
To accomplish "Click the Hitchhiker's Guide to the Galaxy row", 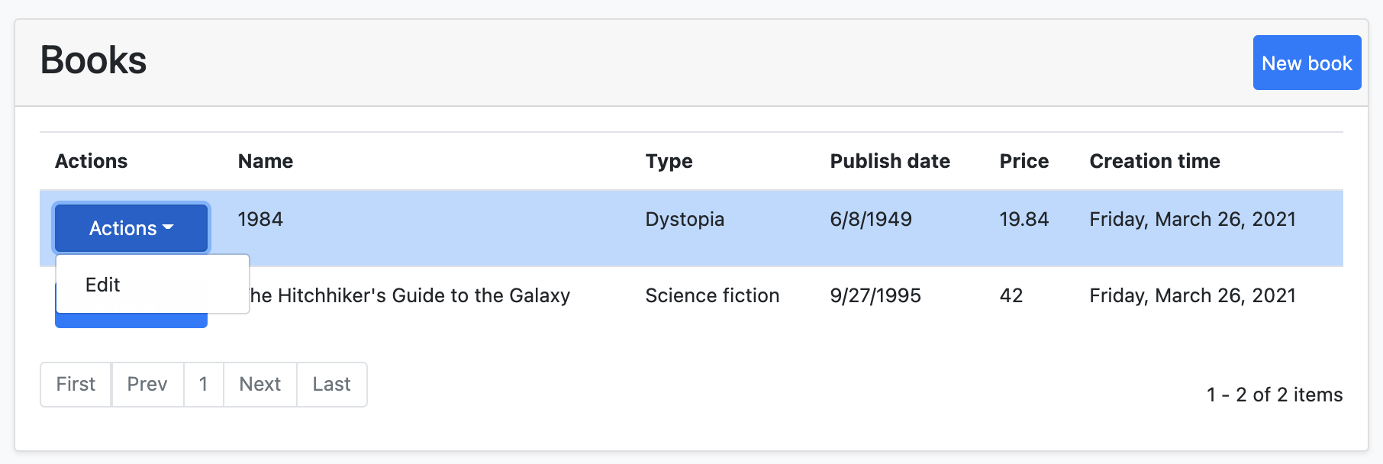I will 411,295.
